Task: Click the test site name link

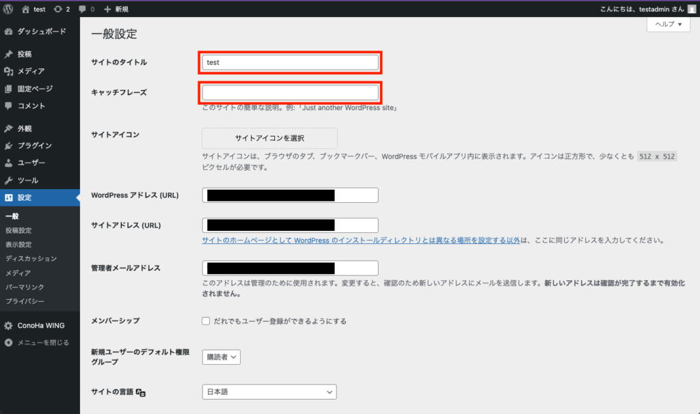Action: point(39,9)
